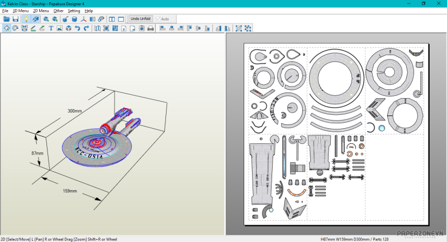Click the Open file folder icon
Viewport: 447px width, 242px height.
(x=7, y=19)
